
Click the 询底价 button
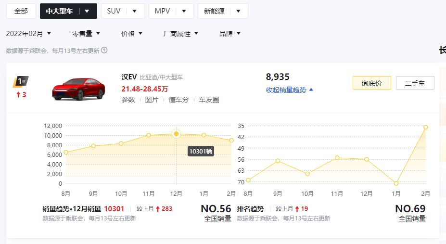point(372,83)
